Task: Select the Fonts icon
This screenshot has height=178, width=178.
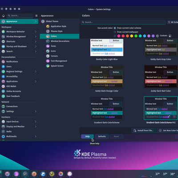Action: tap(48, 46)
